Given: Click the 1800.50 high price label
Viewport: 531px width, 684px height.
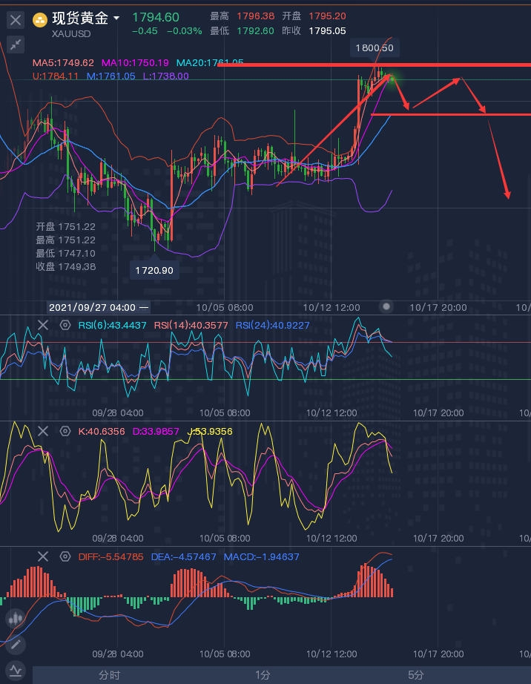Looking at the screenshot, I should tap(375, 48).
